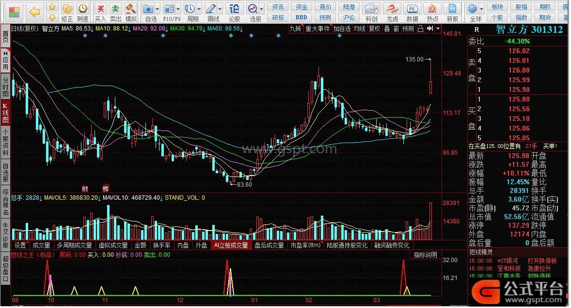Open chart toolbar dropdown beside skip arrow
Screen dimensions: 571x308
[x=438, y=29]
